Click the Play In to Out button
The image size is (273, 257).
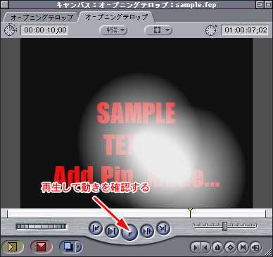(112, 231)
